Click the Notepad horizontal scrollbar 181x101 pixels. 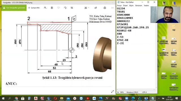[136, 89]
